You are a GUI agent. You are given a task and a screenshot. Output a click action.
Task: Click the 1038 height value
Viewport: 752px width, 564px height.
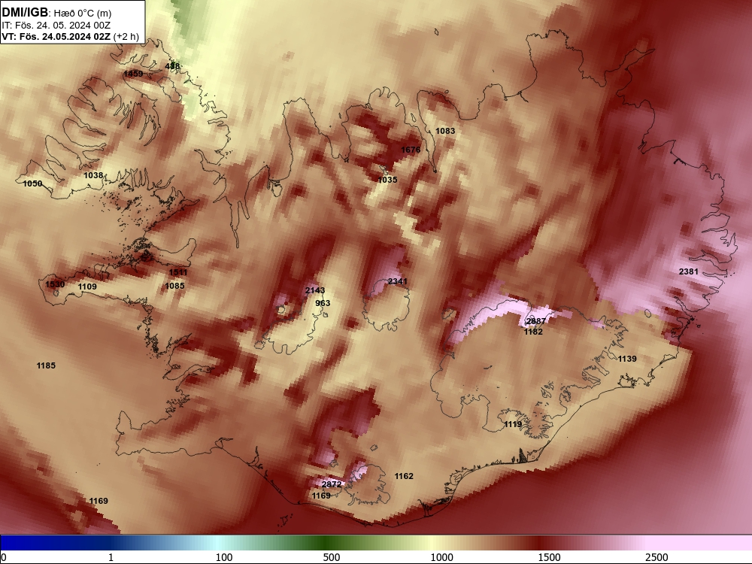(93, 175)
